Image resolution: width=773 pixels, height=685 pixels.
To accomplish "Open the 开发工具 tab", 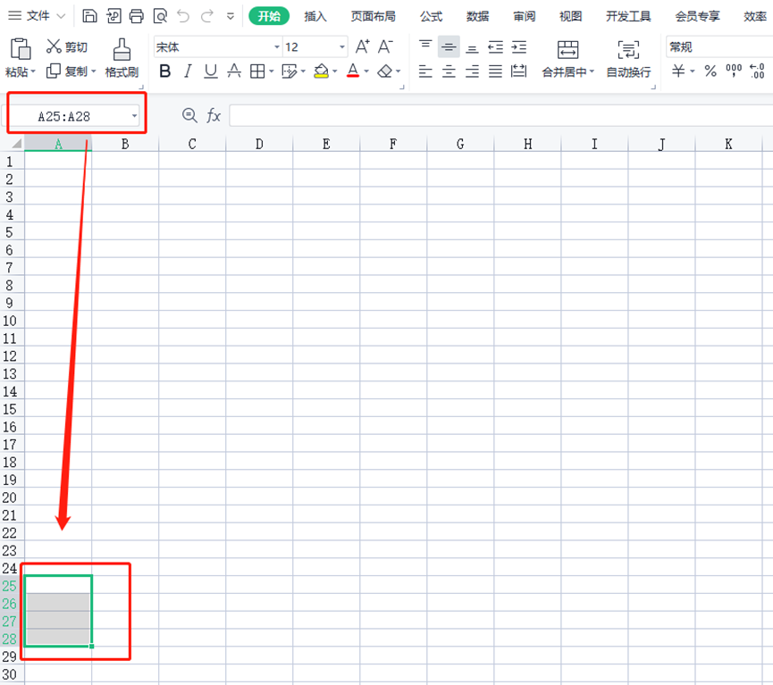I will coord(628,16).
